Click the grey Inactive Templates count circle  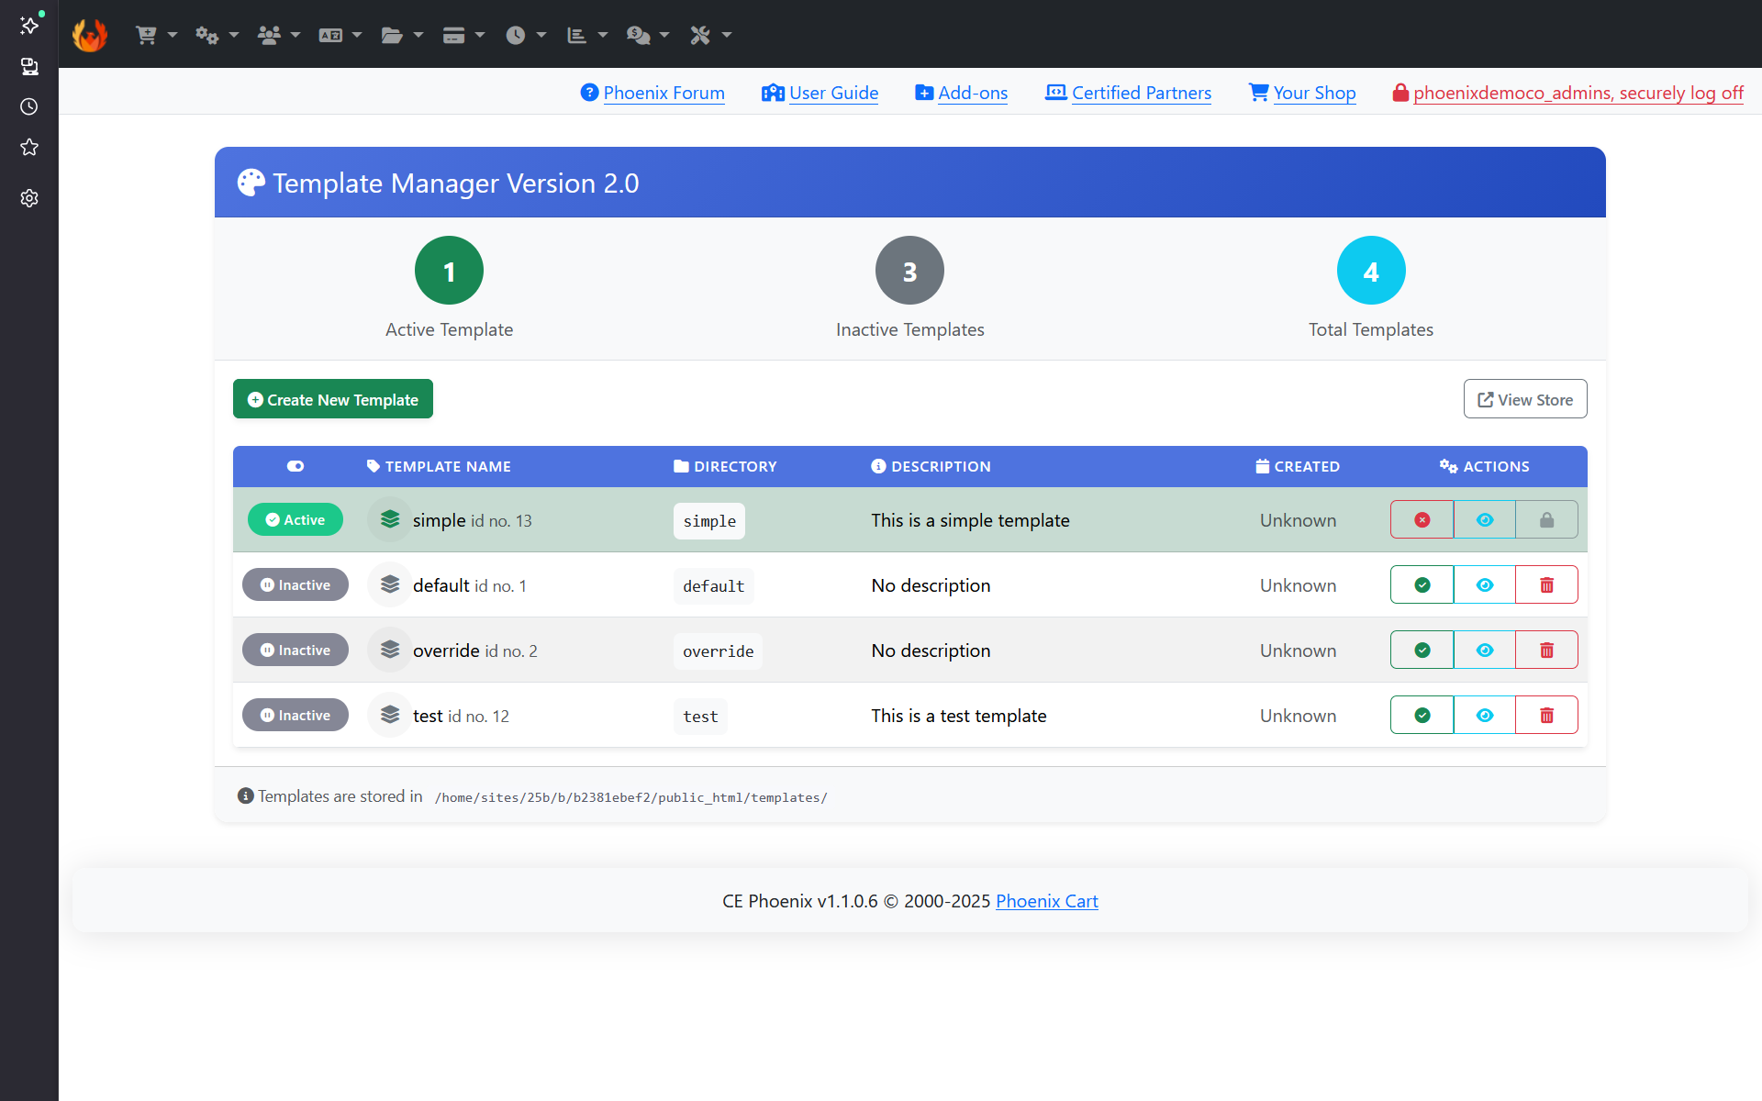pyautogui.click(x=909, y=271)
